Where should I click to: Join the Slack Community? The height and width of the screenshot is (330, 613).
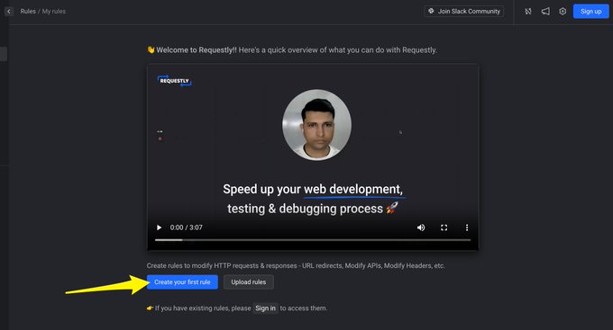pyautogui.click(x=463, y=12)
